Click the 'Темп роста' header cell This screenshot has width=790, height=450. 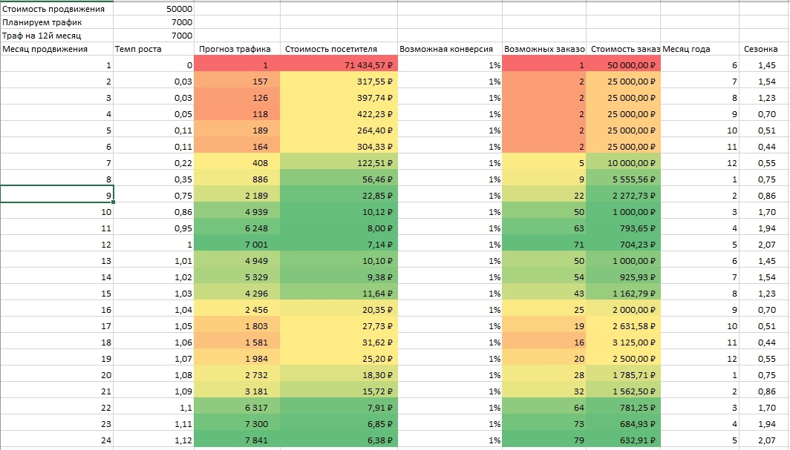[x=153, y=49]
